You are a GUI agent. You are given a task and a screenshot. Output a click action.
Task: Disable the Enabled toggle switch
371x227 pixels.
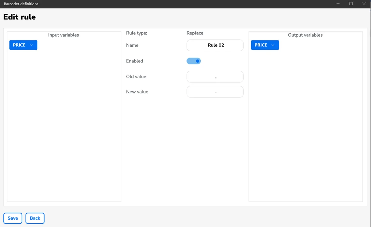tap(194, 61)
